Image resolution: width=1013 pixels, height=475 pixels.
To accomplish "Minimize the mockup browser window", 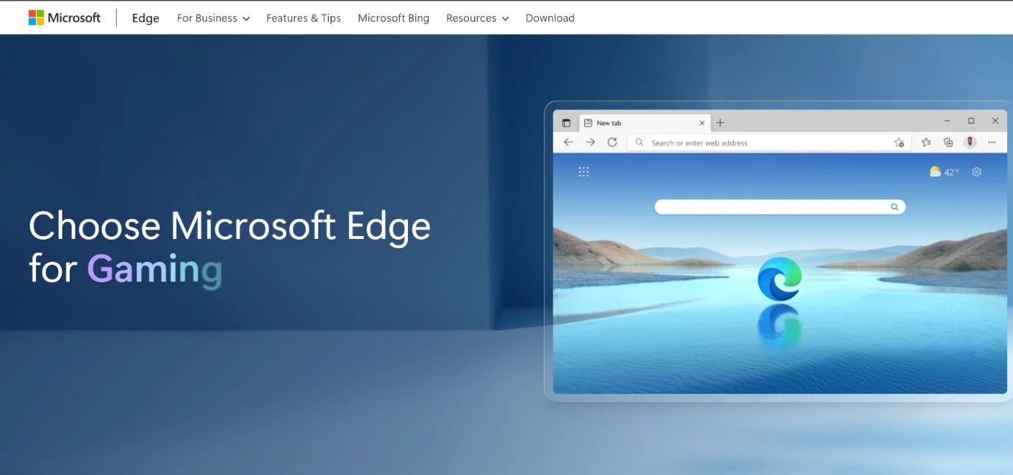I will [x=947, y=121].
